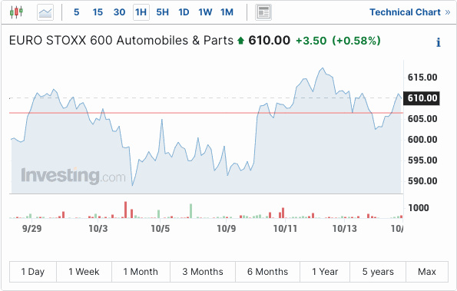Select the 5H interval
The image size is (457, 291).
(x=162, y=12)
